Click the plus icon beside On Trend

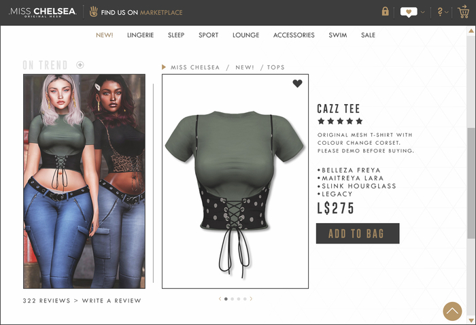[80, 65]
